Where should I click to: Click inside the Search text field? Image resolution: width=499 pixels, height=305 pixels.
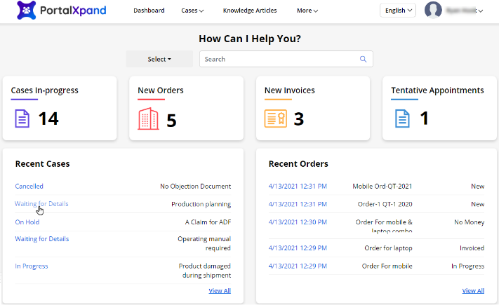[x=281, y=59]
